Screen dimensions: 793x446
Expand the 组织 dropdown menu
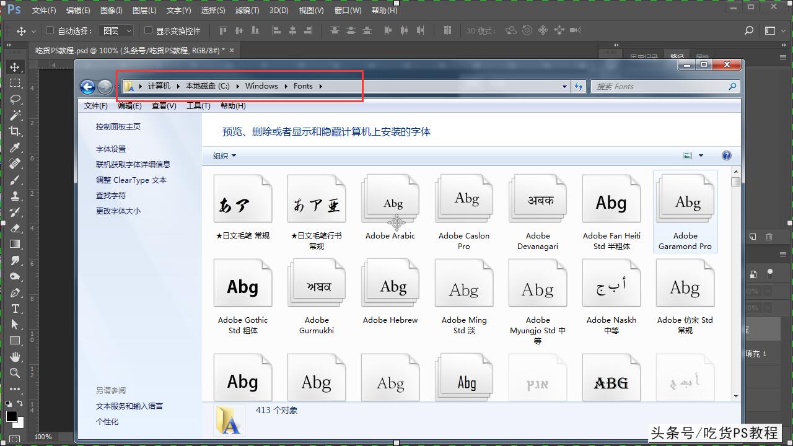(224, 156)
